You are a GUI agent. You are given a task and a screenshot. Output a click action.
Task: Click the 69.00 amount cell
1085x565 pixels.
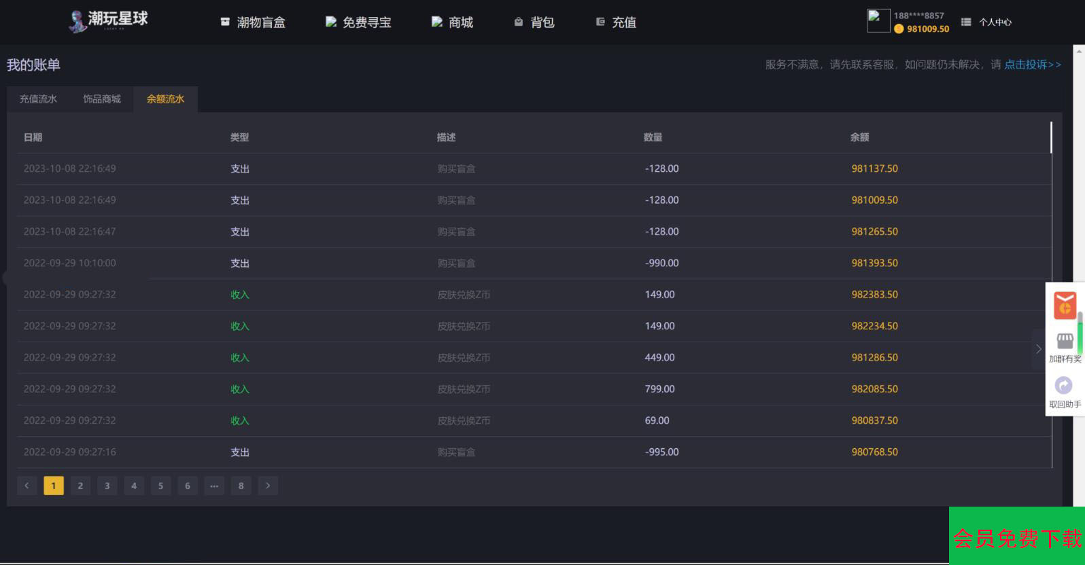point(657,420)
